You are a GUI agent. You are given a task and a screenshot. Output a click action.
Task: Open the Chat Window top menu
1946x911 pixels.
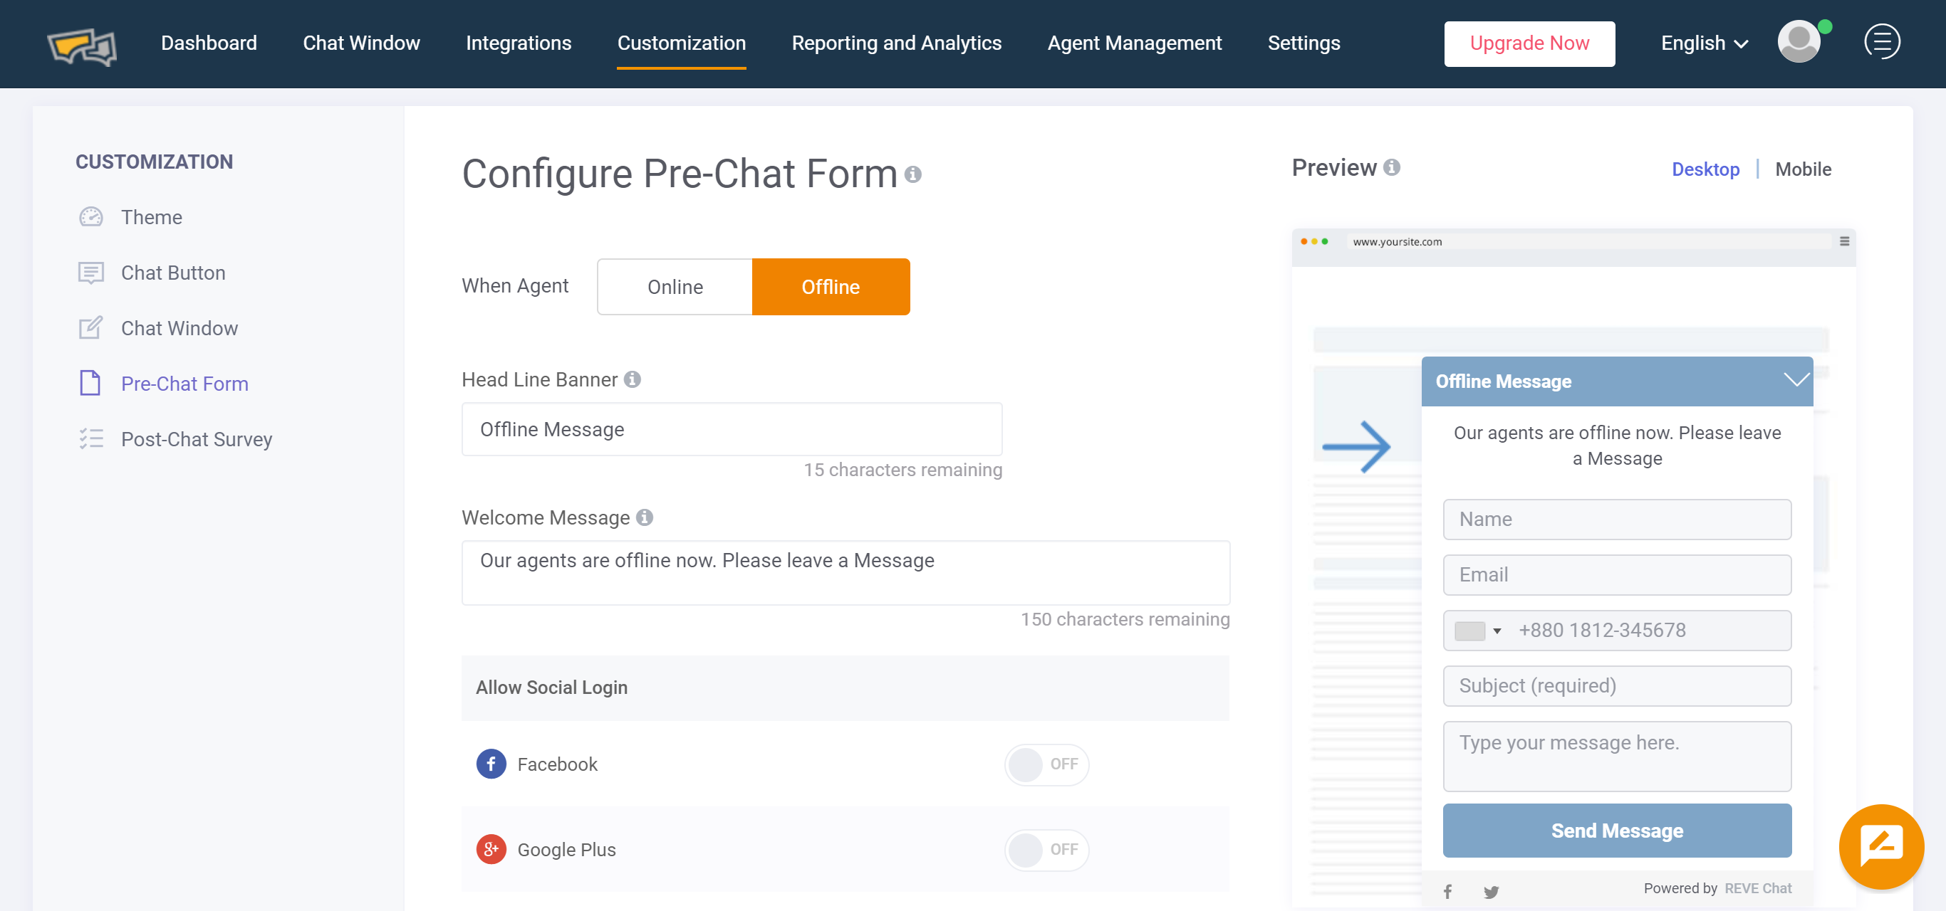(x=361, y=43)
